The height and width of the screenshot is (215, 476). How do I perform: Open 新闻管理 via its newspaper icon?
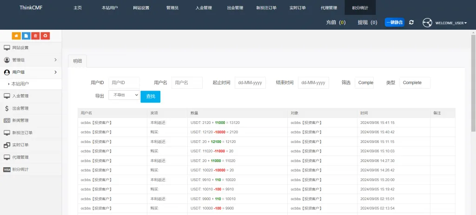[x=7, y=120]
